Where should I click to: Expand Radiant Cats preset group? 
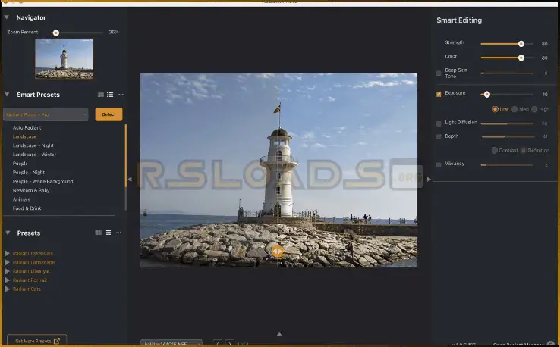tap(7, 289)
